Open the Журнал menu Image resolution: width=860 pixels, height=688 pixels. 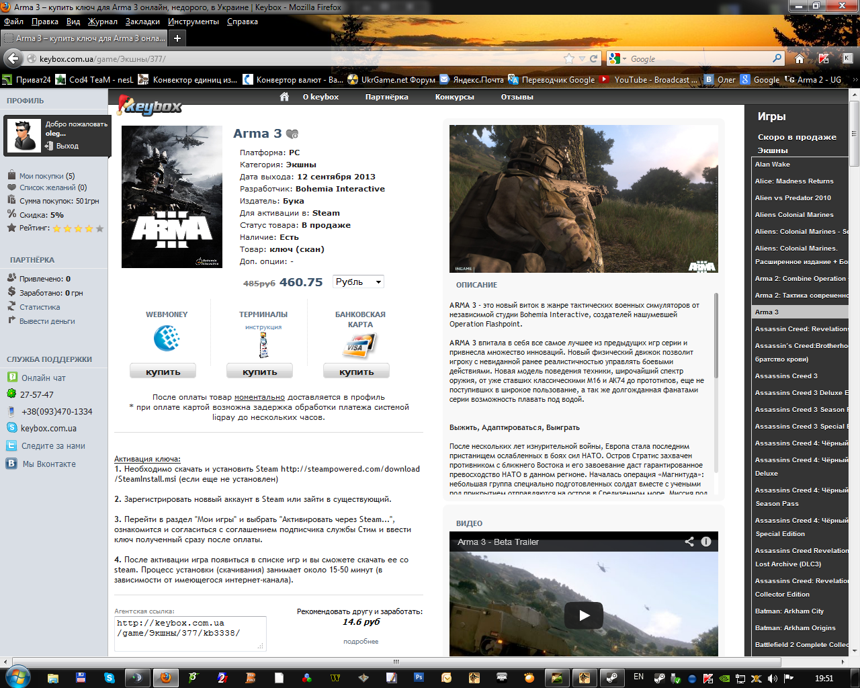click(x=103, y=21)
